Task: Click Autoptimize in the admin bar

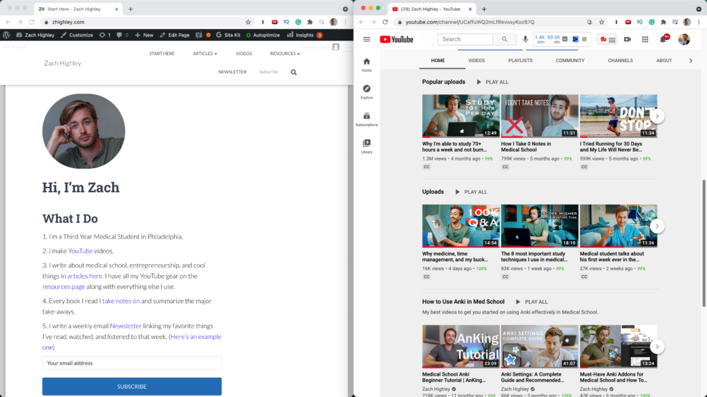Action: click(x=263, y=34)
